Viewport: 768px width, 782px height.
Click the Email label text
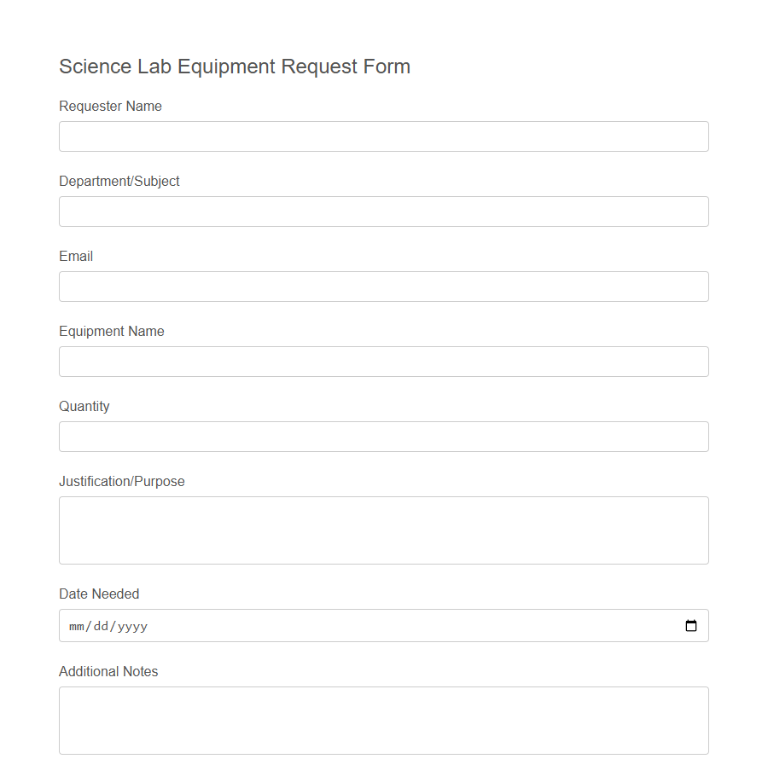[x=76, y=256]
